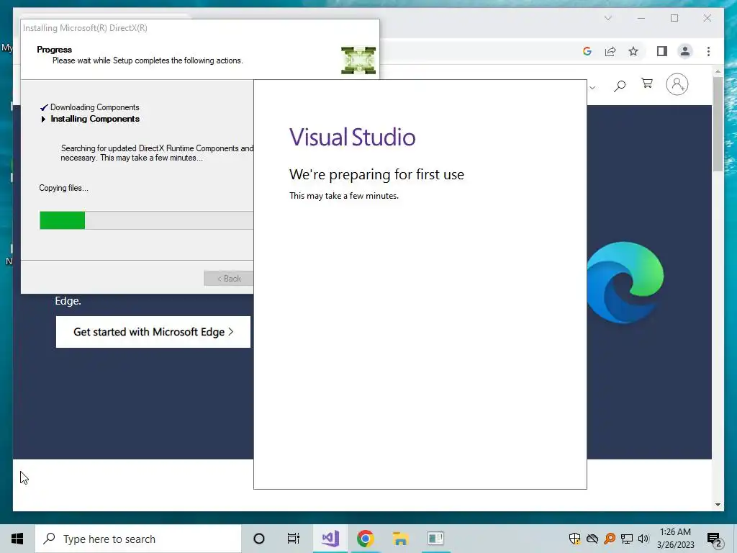This screenshot has width=737, height=553.
Task: Click the 'Progress' heading in the DirectX installer
Action: (x=55, y=50)
